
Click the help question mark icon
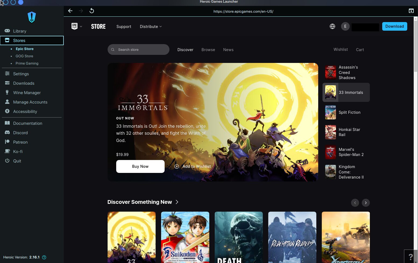point(411,257)
